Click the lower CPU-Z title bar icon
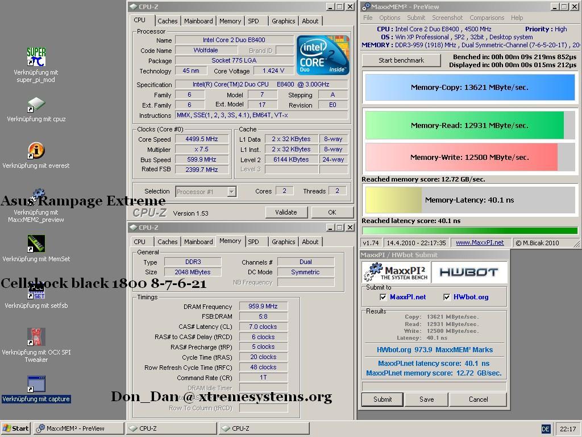The image size is (582, 437). point(133,227)
